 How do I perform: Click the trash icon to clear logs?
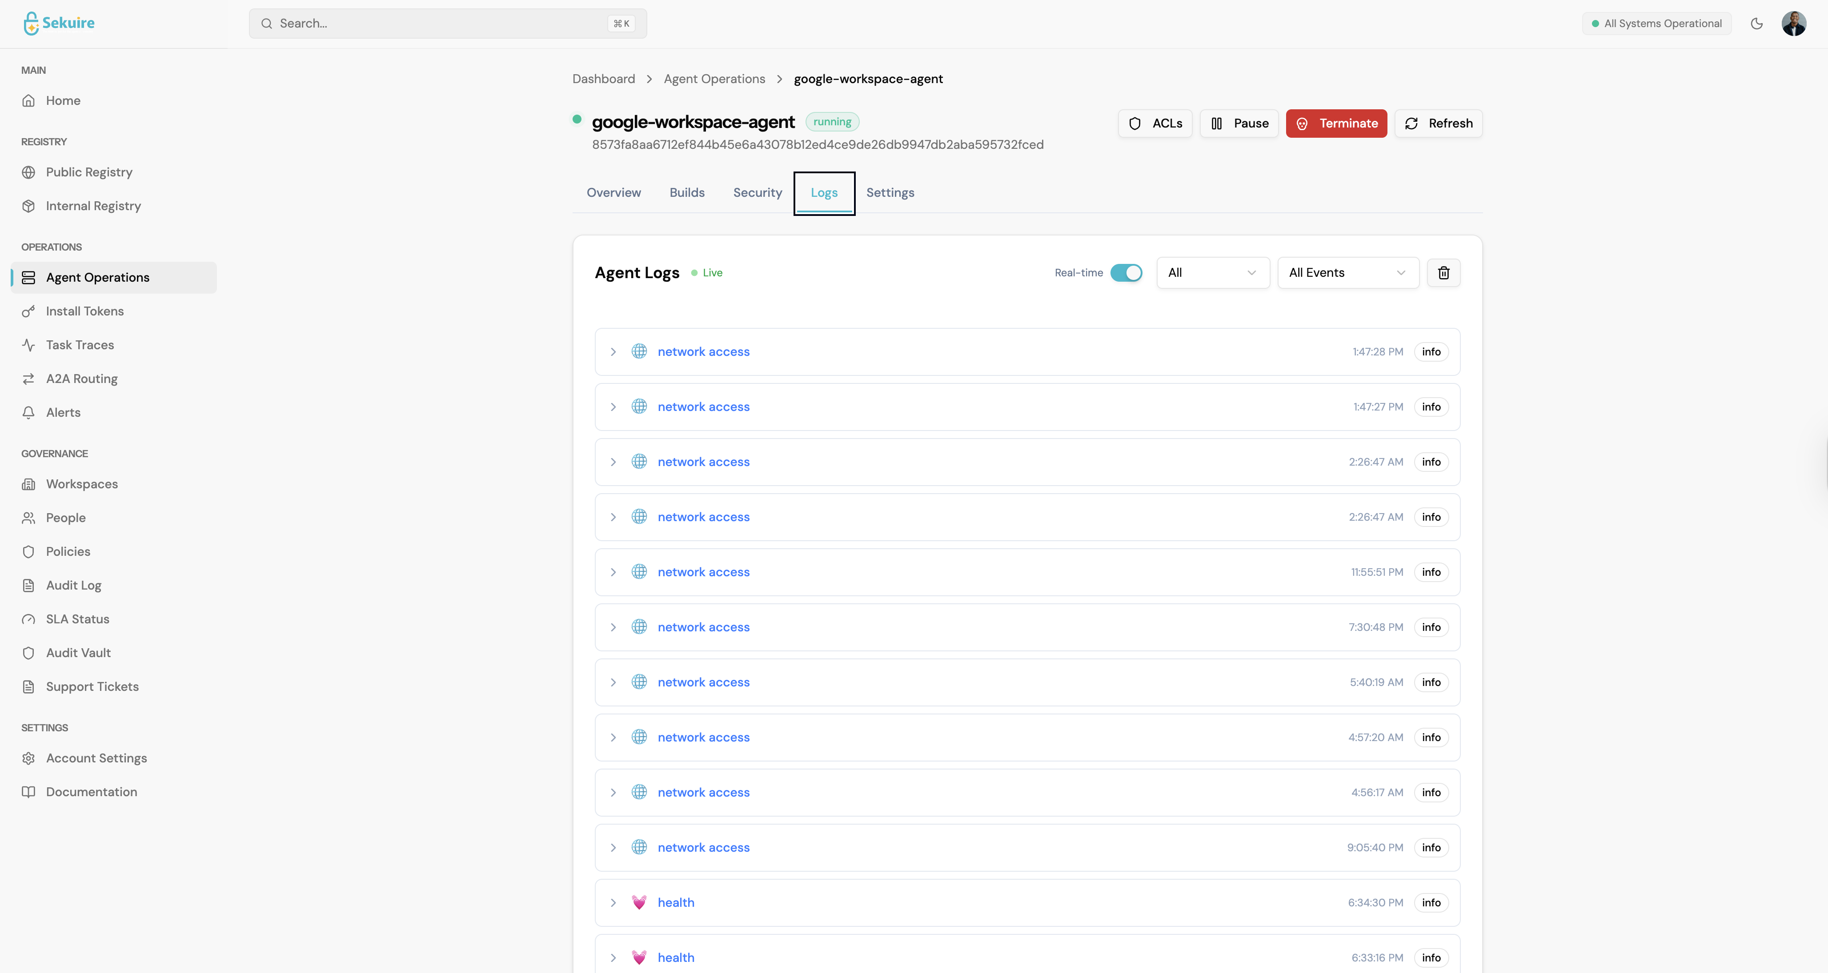click(x=1443, y=272)
